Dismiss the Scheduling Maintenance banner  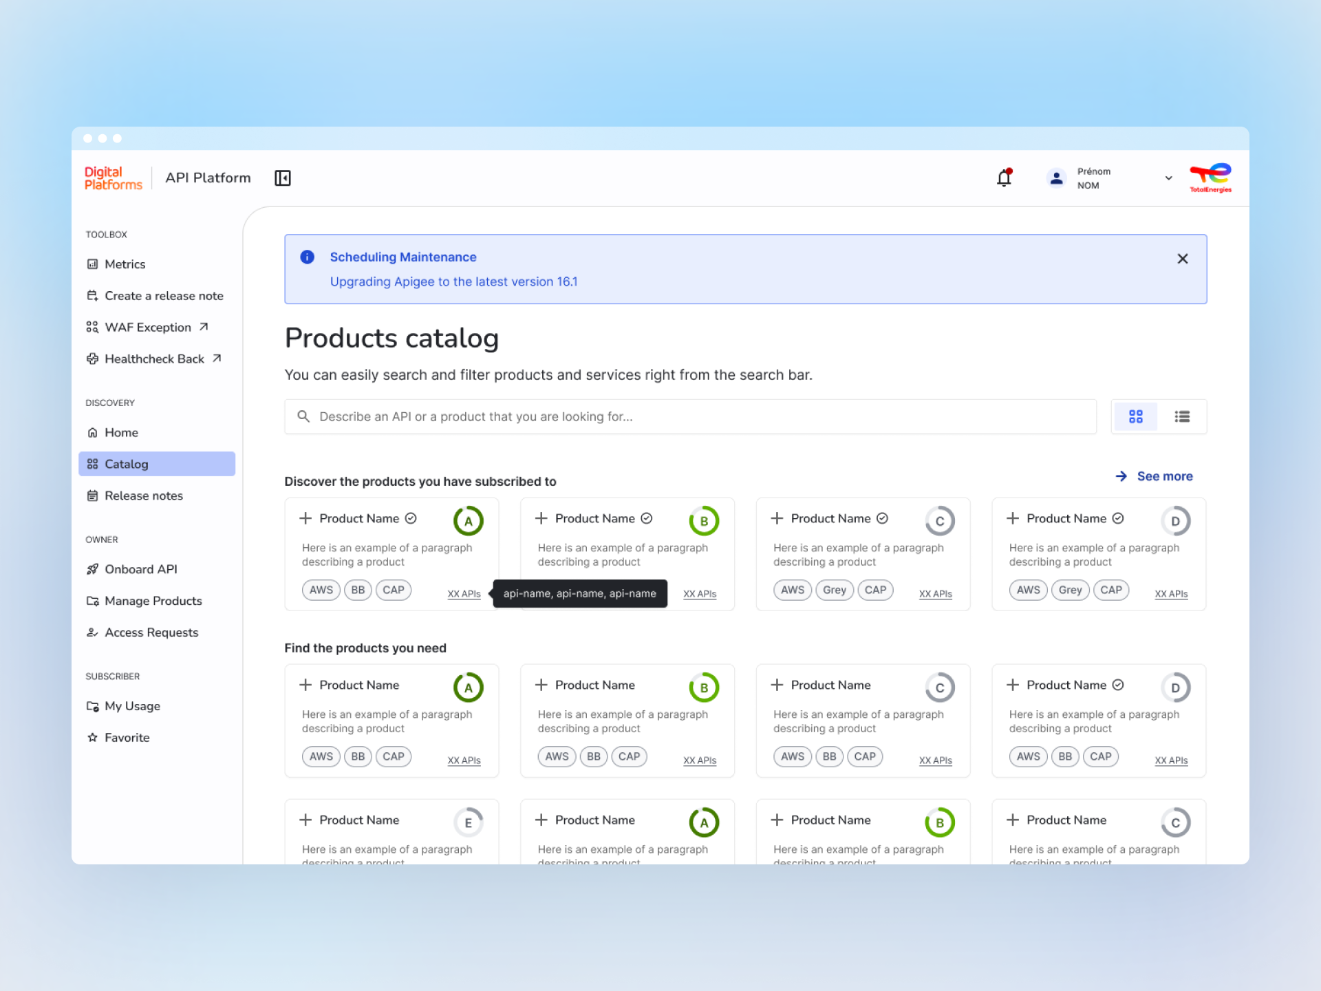pos(1183,259)
